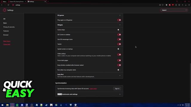Close the Opera GX Gaming Browser tab
Image resolution: width=191 pixels, height=107 pixels.
click(x=25, y=1)
